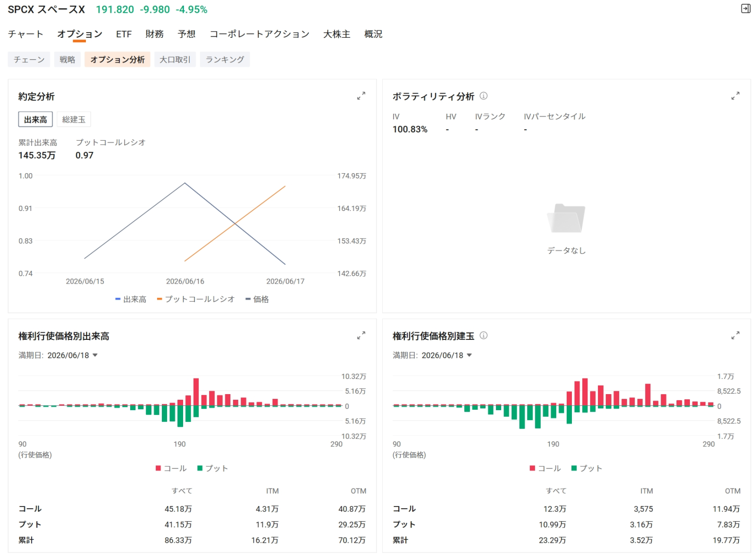Select the オプション分析 sub-tab

pyautogui.click(x=117, y=59)
